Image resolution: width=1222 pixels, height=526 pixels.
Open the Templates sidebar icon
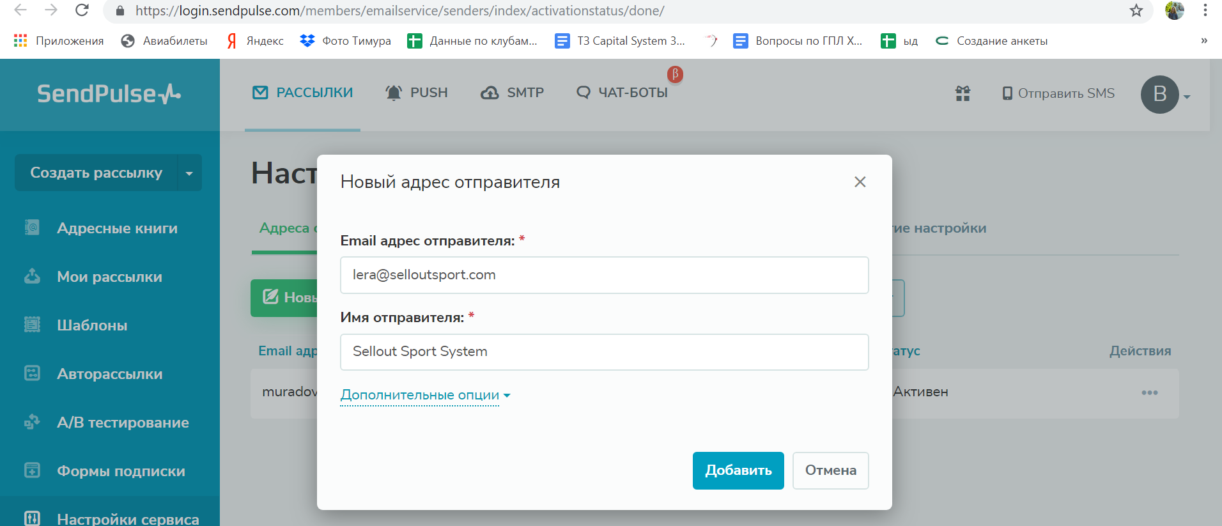(32, 325)
